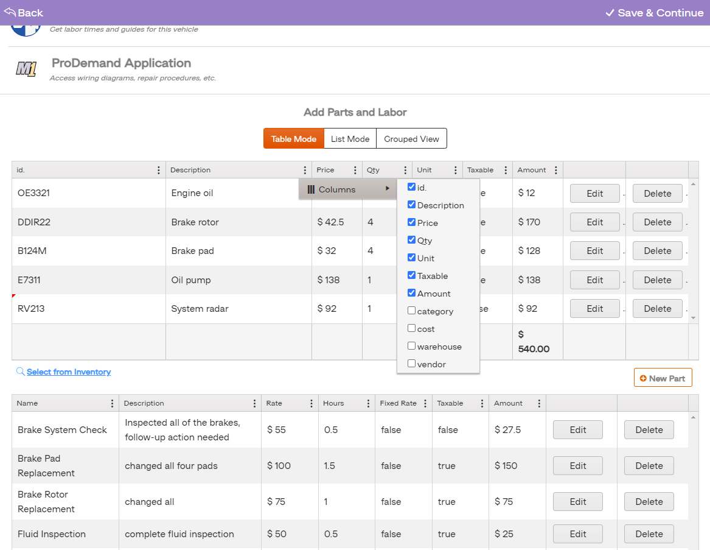This screenshot has height=550, width=710.
Task: Open the Rate column options menu
Action: pos(311,404)
